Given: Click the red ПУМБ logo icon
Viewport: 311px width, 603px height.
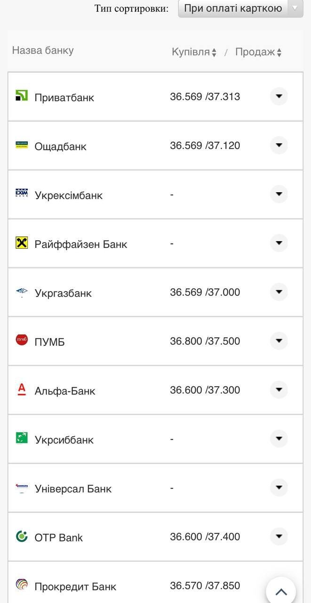Looking at the screenshot, I should 22,340.
